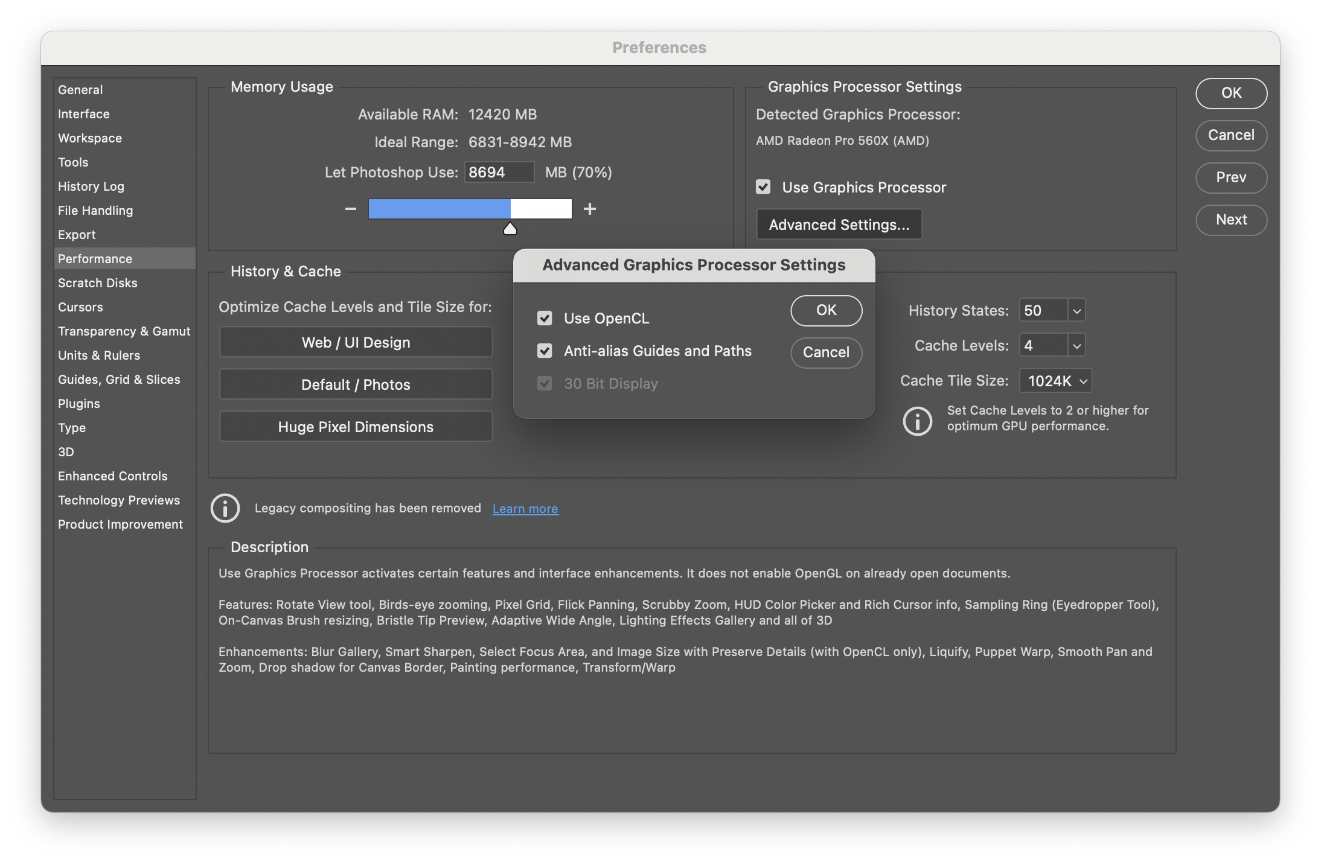Viewport: 1321px width, 863px height.
Task: Open the Interface preferences category
Action: [x=84, y=114]
